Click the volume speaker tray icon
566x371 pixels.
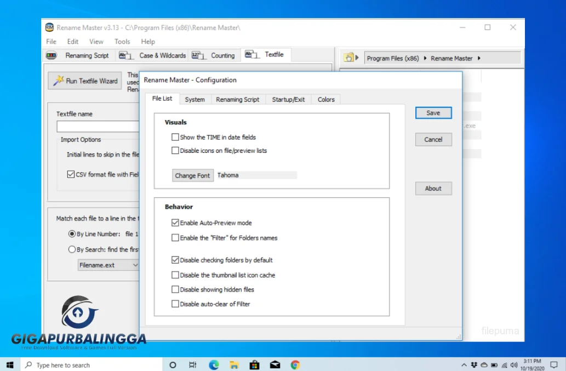click(514, 365)
